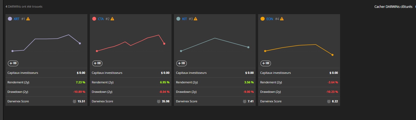The width and height of the screenshot is (416, 120).
Task: Add XRT to a list
Action: point(13,63)
